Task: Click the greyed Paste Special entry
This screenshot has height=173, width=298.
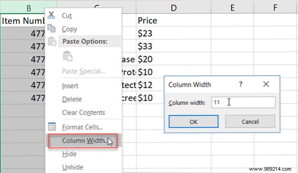Action: 83,71
